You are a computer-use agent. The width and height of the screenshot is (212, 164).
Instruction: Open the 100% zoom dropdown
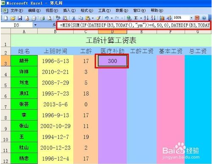tap(191, 18)
